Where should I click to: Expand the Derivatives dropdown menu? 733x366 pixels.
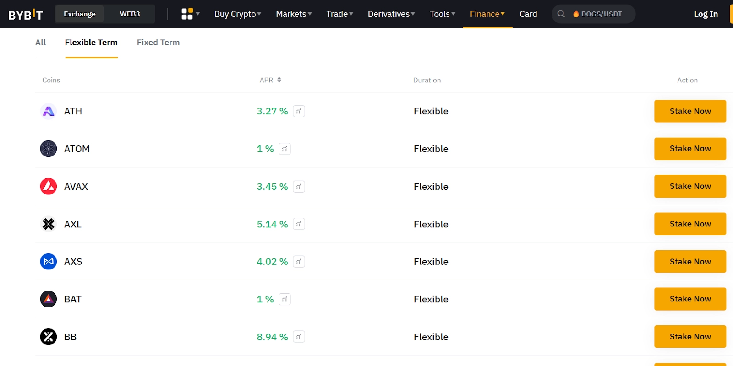tap(391, 14)
